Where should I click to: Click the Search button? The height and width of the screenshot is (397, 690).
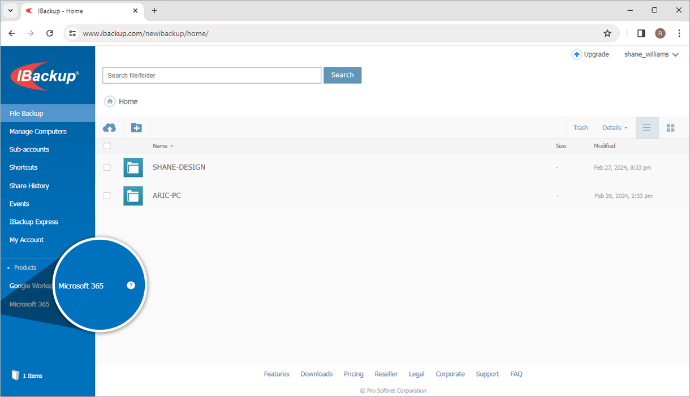pyautogui.click(x=342, y=75)
